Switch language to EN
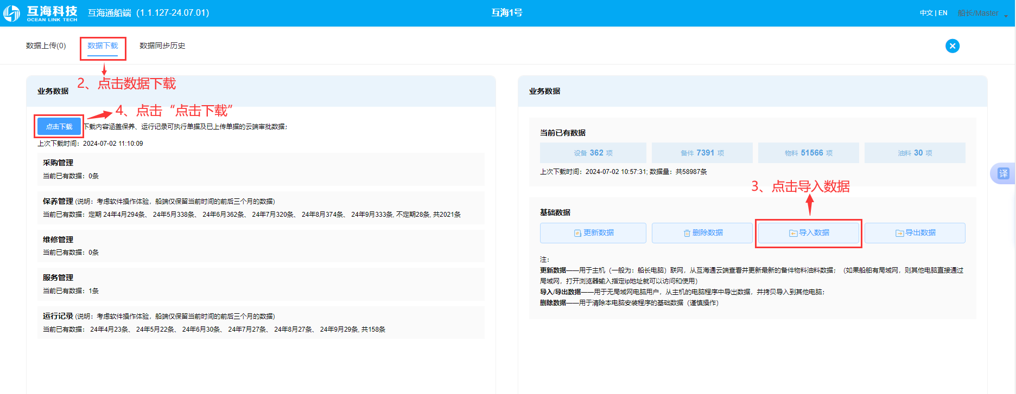The image size is (1016, 394). pos(943,13)
